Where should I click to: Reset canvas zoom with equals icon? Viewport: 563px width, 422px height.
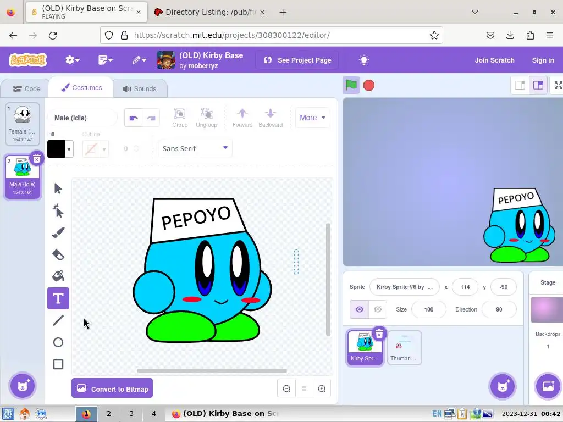point(304,388)
